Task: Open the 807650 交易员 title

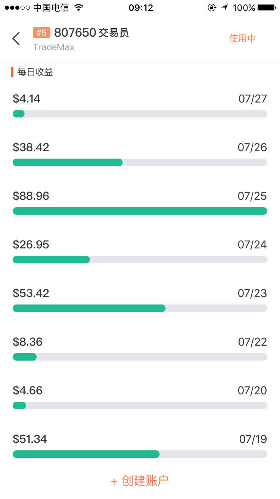Action: [91, 33]
